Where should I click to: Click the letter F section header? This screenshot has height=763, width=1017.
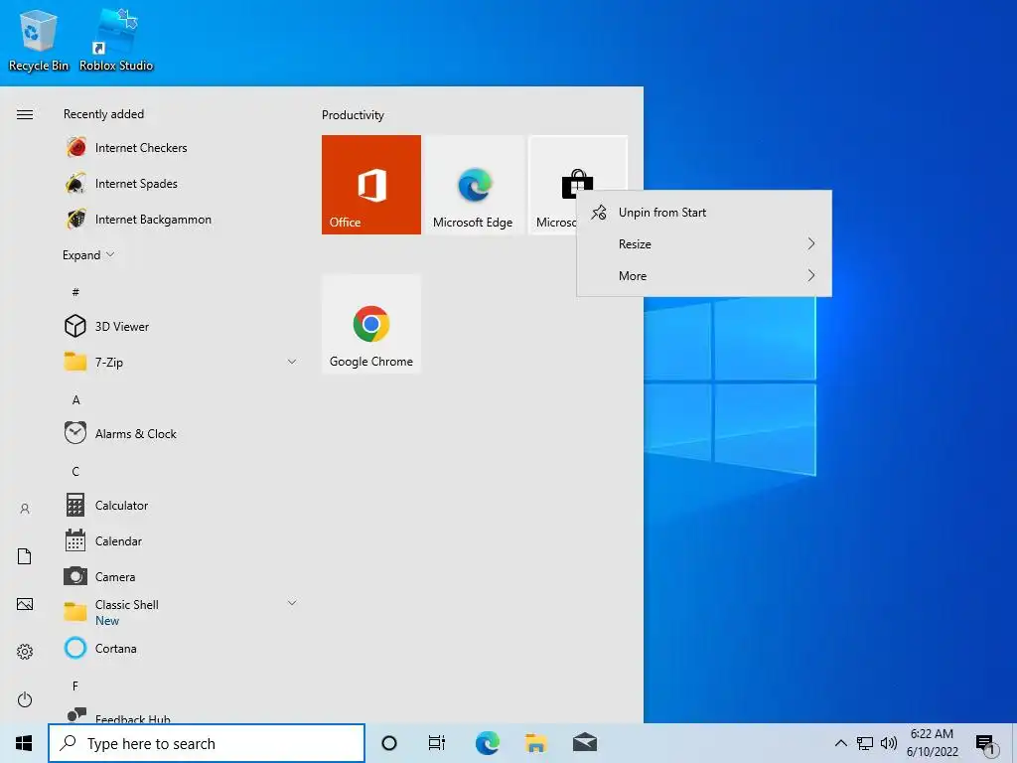coord(75,686)
